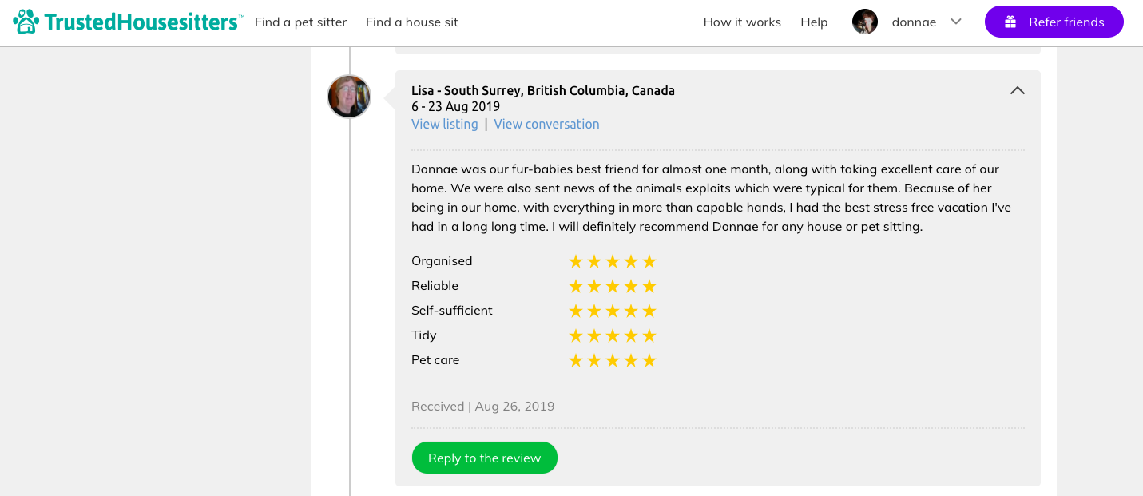The image size is (1143, 496).
Task: Go to How it works page
Action: [742, 22]
